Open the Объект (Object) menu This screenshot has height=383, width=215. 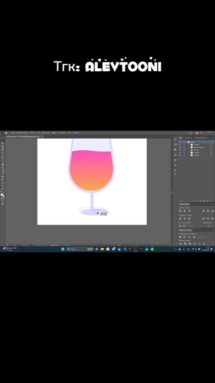pos(32,133)
